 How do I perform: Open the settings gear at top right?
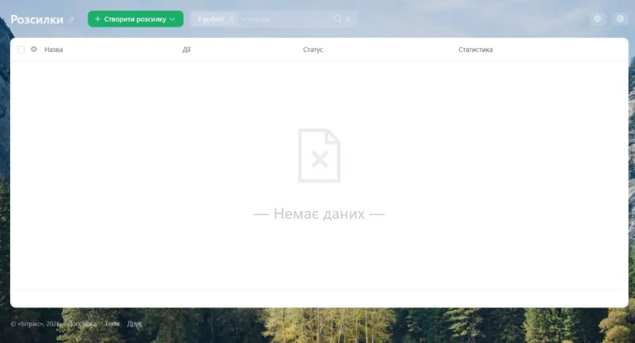point(620,19)
